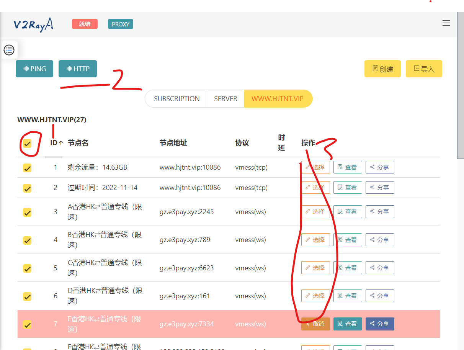Switch to the SUBSCRIPTION tab
464x350 pixels.
176,98
